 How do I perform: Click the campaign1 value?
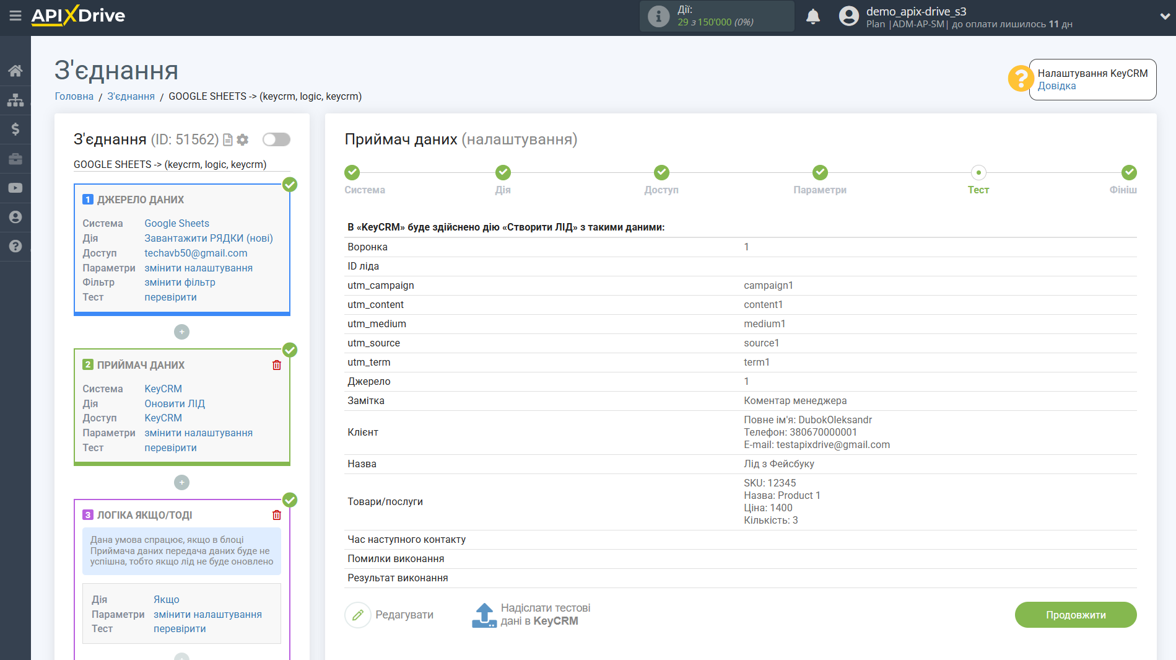pos(769,285)
